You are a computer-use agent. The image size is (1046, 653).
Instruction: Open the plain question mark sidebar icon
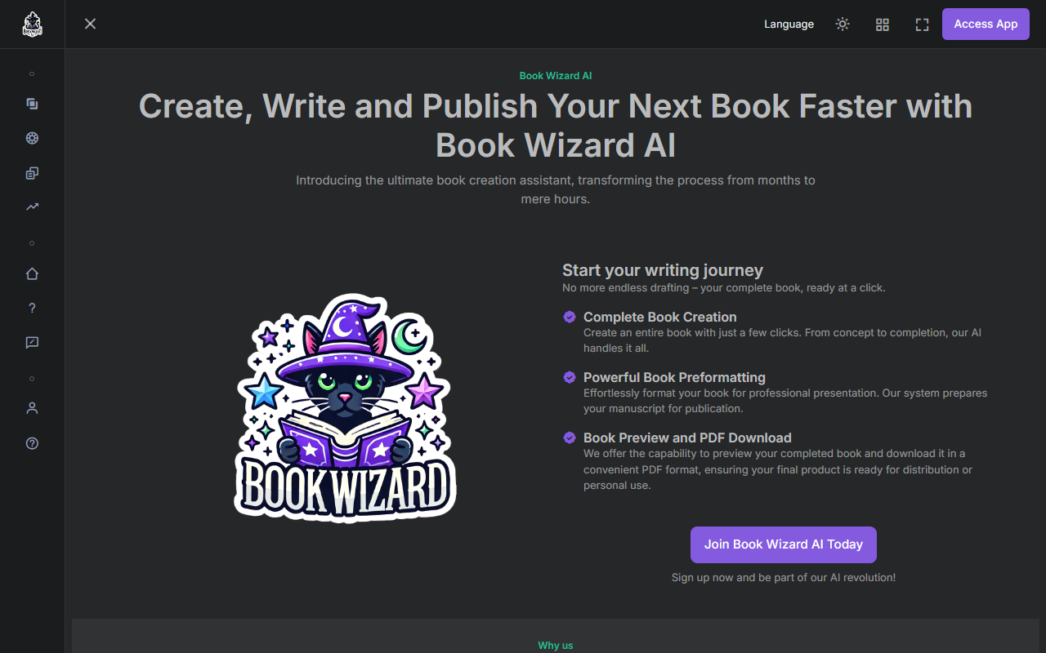(x=32, y=308)
